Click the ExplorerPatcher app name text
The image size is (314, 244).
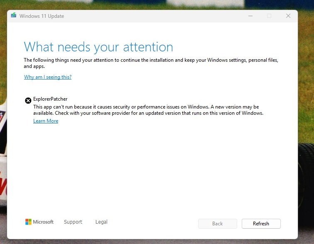[50, 99]
